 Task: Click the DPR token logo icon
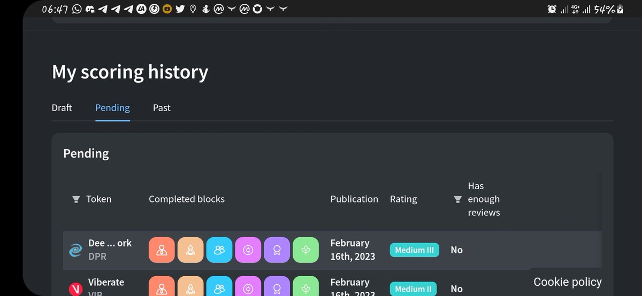point(75,250)
